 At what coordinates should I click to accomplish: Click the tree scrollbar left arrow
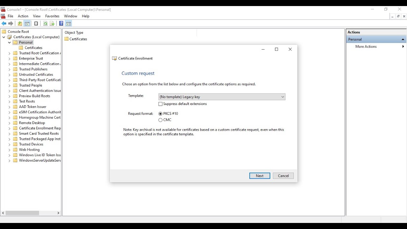click(x=3, y=213)
